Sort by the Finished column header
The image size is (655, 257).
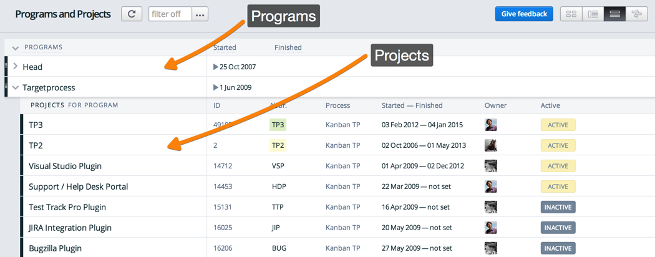pos(288,47)
